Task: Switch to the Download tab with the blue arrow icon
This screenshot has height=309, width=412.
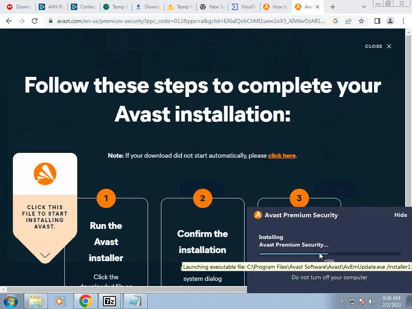Action: pyautogui.click(x=148, y=7)
